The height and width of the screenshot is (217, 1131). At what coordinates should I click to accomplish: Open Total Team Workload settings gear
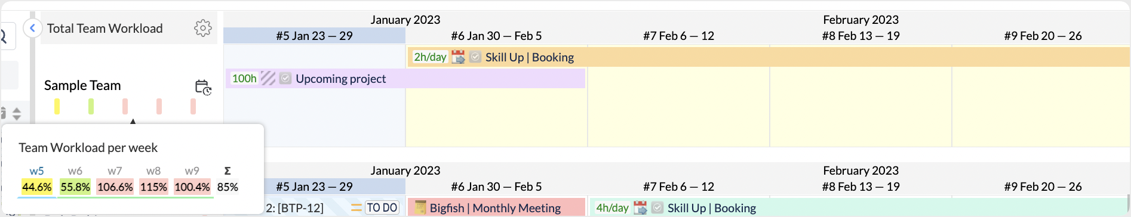point(203,28)
